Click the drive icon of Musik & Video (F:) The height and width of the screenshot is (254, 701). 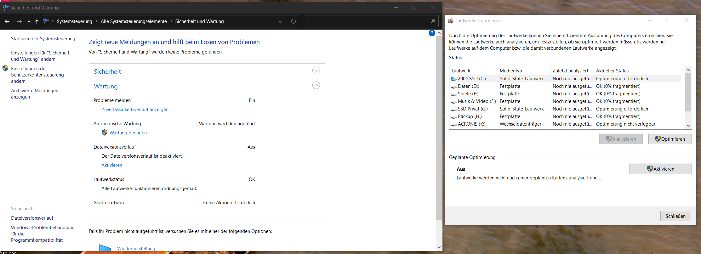454,102
